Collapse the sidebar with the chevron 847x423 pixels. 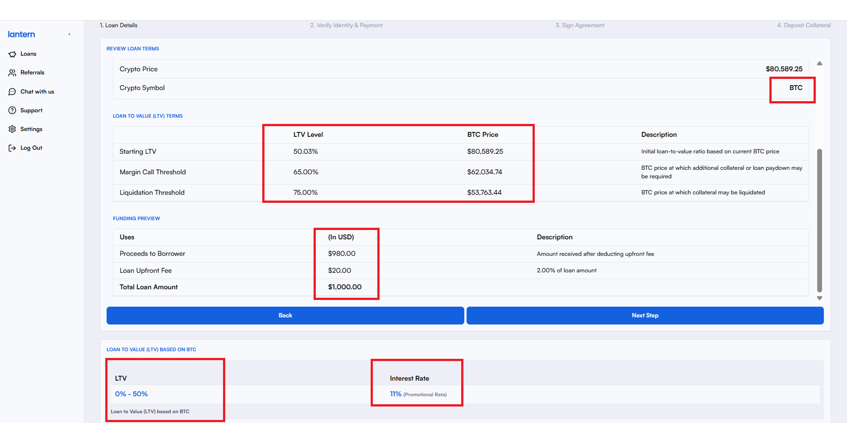tap(70, 34)
